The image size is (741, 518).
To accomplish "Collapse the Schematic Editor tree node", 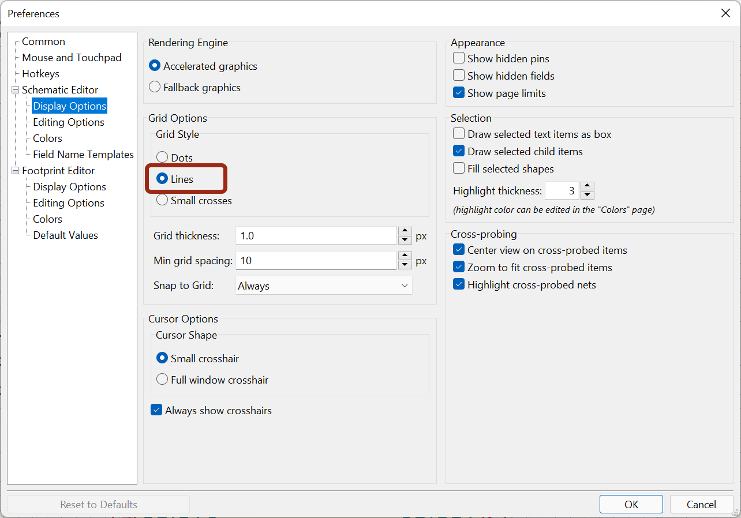I will [15, 90].
